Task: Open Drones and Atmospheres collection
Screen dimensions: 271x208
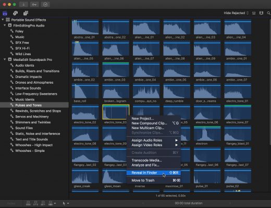Action: (34, 83)
